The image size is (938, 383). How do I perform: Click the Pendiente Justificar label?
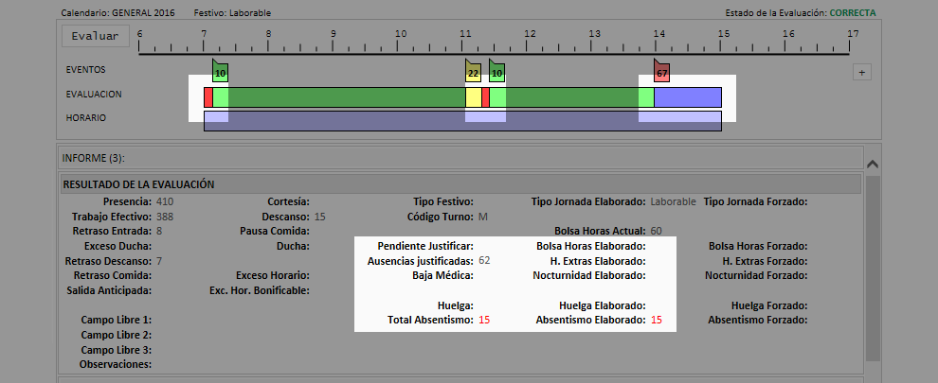[426, 246]
